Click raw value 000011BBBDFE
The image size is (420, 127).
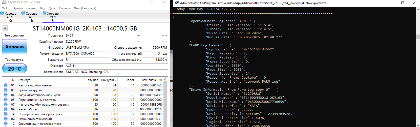pos(151,105)
